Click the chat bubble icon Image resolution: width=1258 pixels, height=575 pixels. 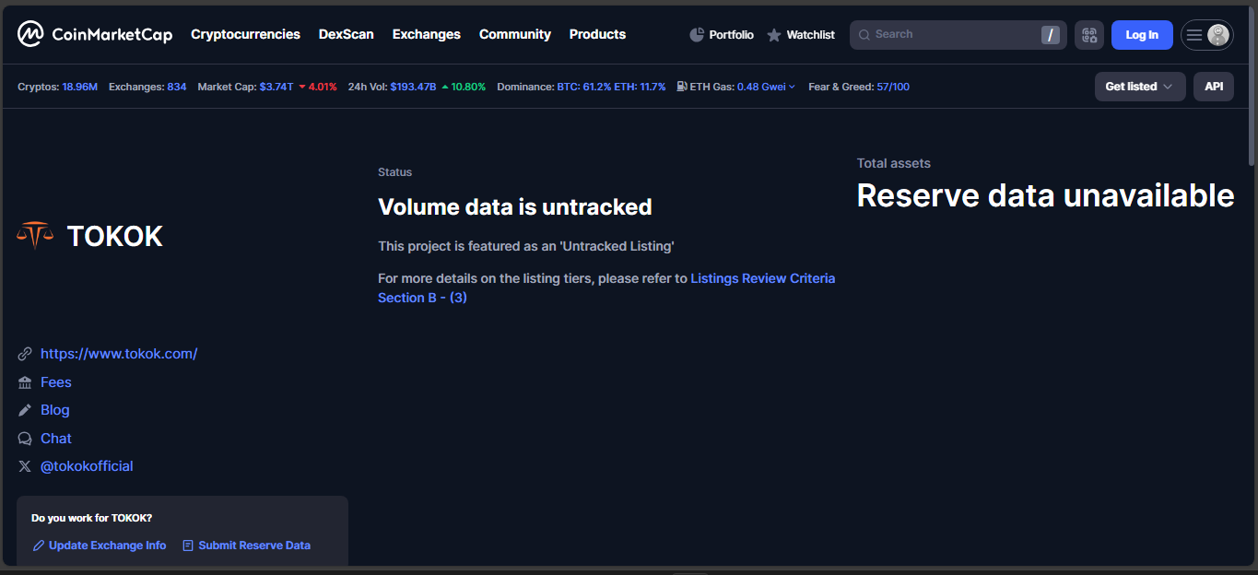tap(25, 439)
